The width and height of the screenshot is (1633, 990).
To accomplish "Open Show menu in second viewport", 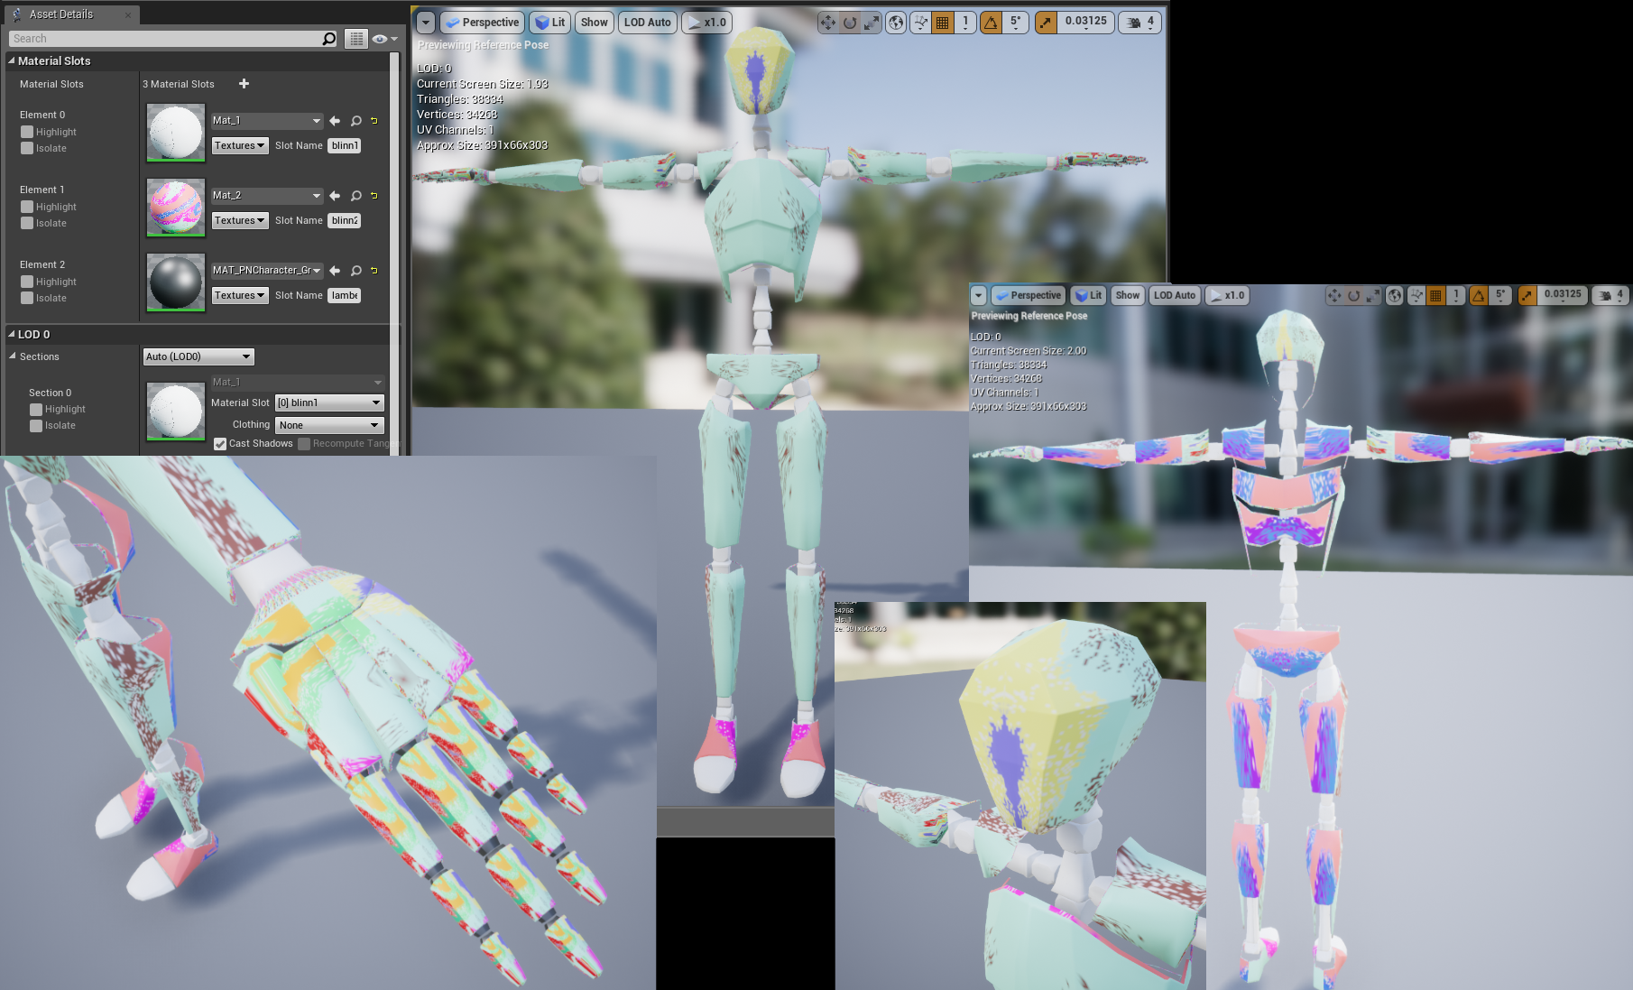I will [1127, 295].
